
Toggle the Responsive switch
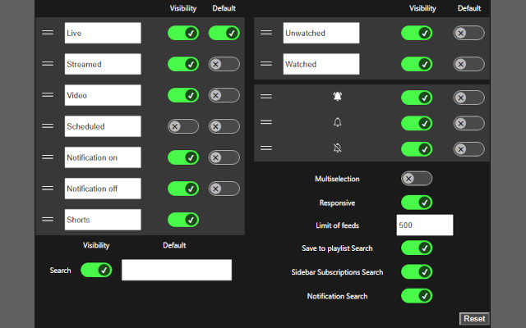417,203
